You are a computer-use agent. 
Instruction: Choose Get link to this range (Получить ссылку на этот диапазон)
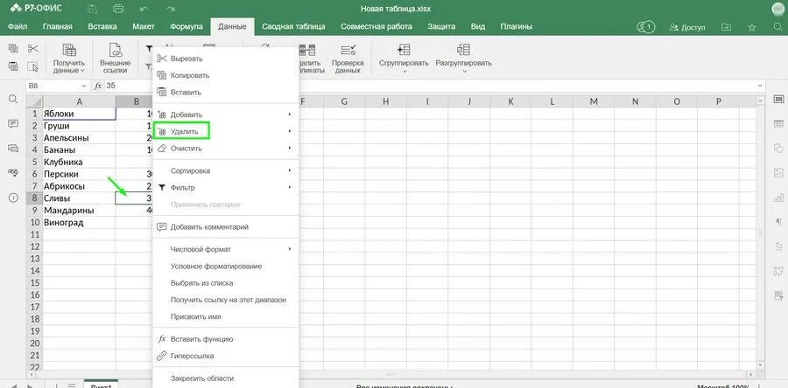point(226,300)
